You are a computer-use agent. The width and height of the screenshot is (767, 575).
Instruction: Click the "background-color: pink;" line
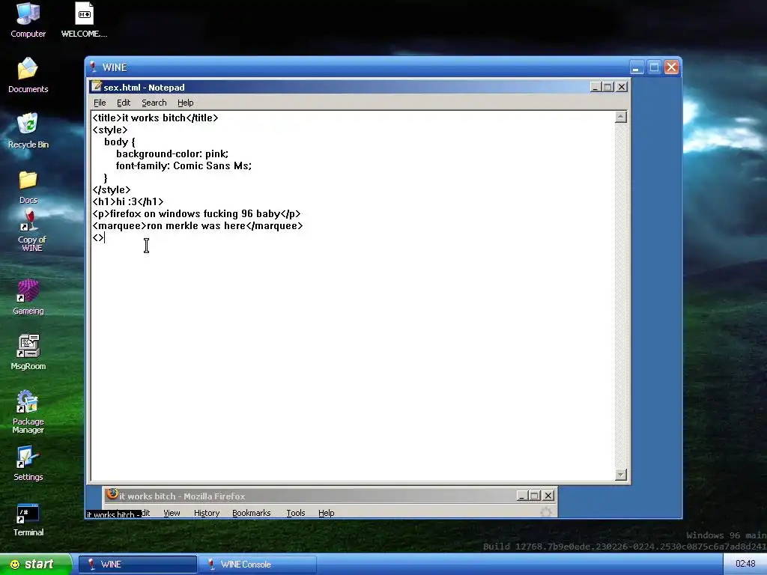[172, 154]
